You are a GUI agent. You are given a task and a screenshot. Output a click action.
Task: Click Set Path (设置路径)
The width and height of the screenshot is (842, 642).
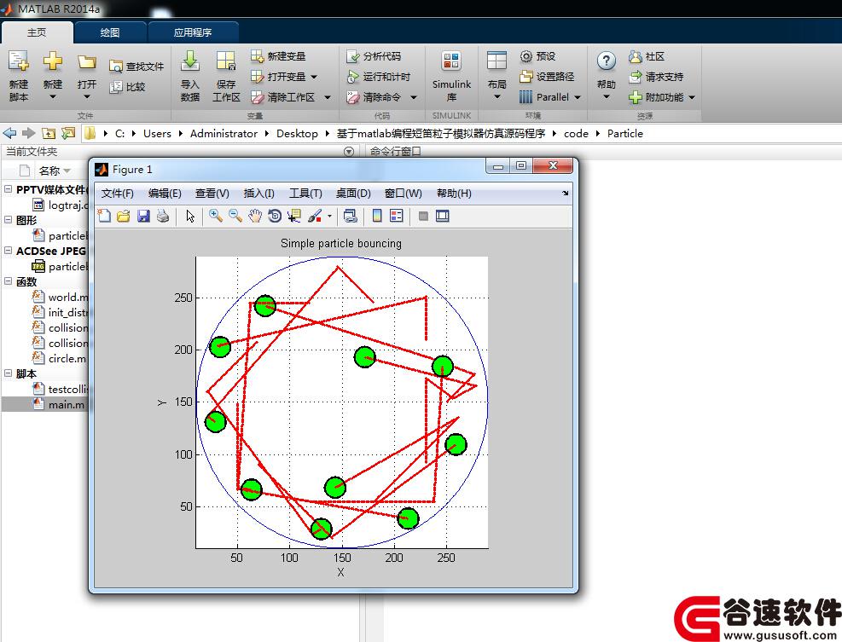coord(547,77)
